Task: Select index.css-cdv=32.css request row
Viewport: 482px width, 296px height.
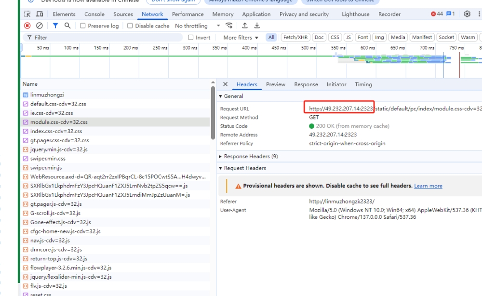Action: point(116,131)
